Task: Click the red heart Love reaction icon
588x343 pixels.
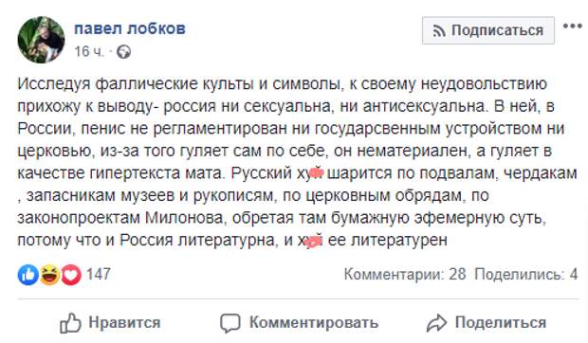Action: pyautogui.click(x=71, y=275)
